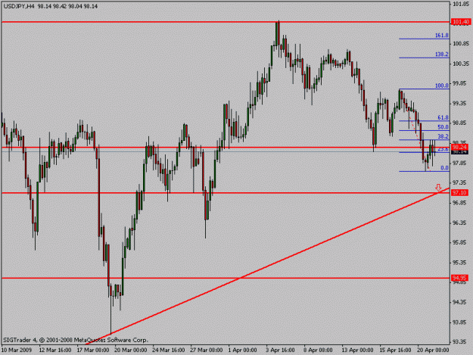The image size is (473, 355).
Task: Click the 20 Apr 08:00 time label
Action: point(433,350)
